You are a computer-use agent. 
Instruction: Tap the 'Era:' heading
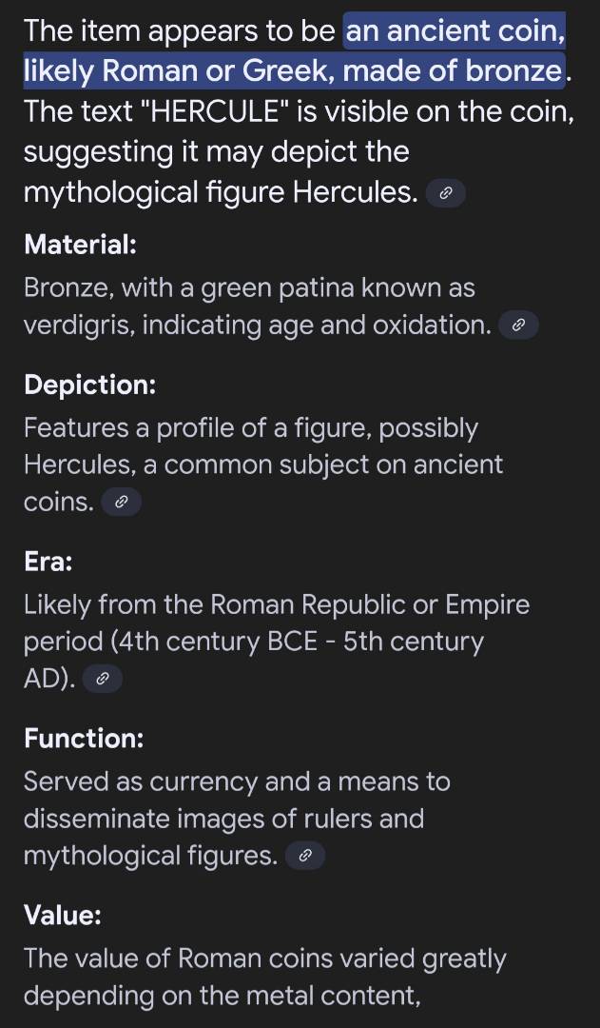pos(48,562)
